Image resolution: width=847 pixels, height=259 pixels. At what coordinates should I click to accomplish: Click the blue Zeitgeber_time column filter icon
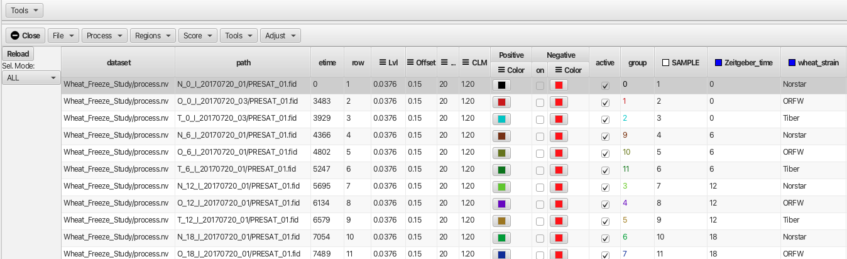pos(719,63)
